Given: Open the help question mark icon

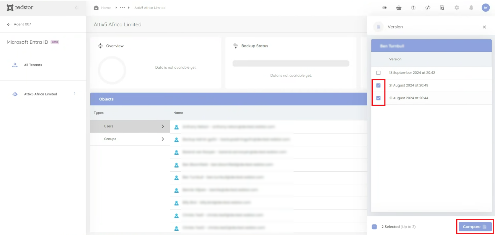Looking at the screenshot, I should (x=413, y=8).
